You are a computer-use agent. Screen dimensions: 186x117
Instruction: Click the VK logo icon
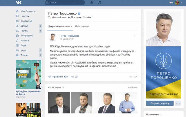click(x=19, y=3)
